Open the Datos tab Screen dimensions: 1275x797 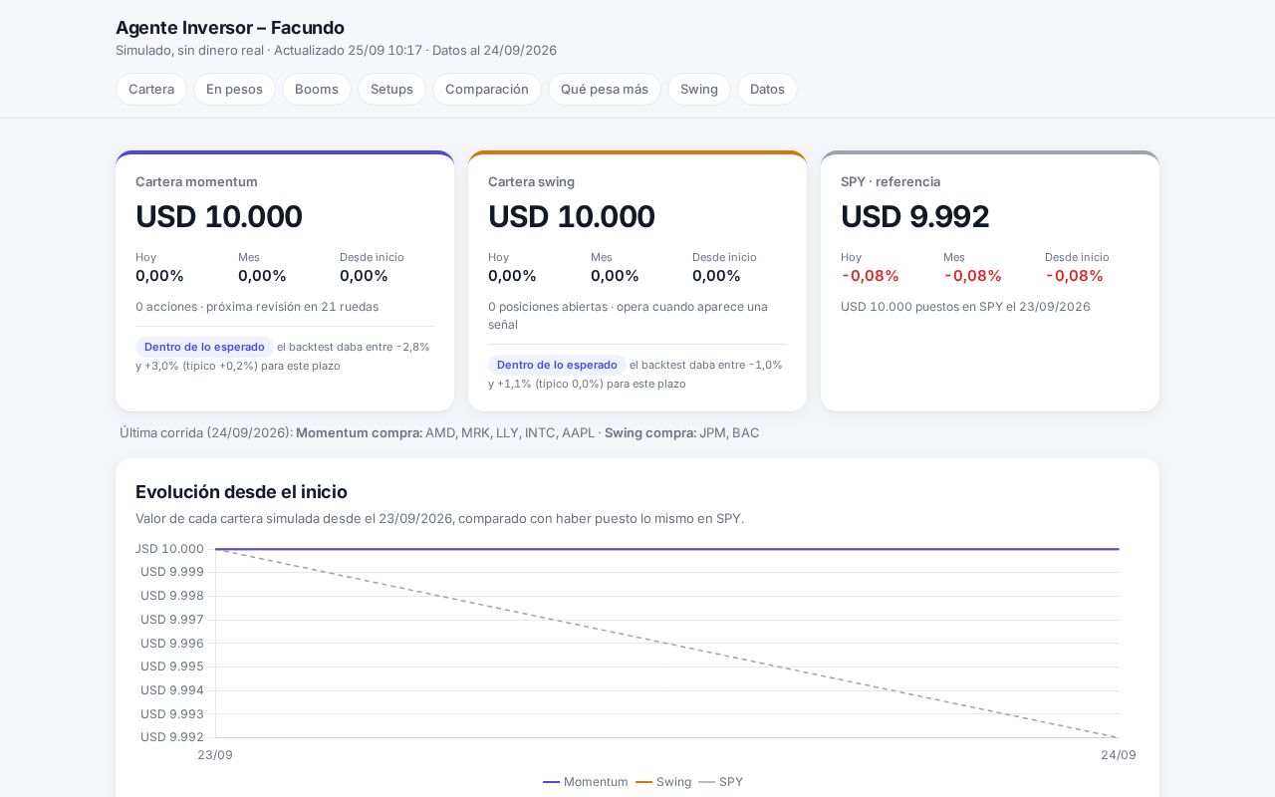point(767,89)
